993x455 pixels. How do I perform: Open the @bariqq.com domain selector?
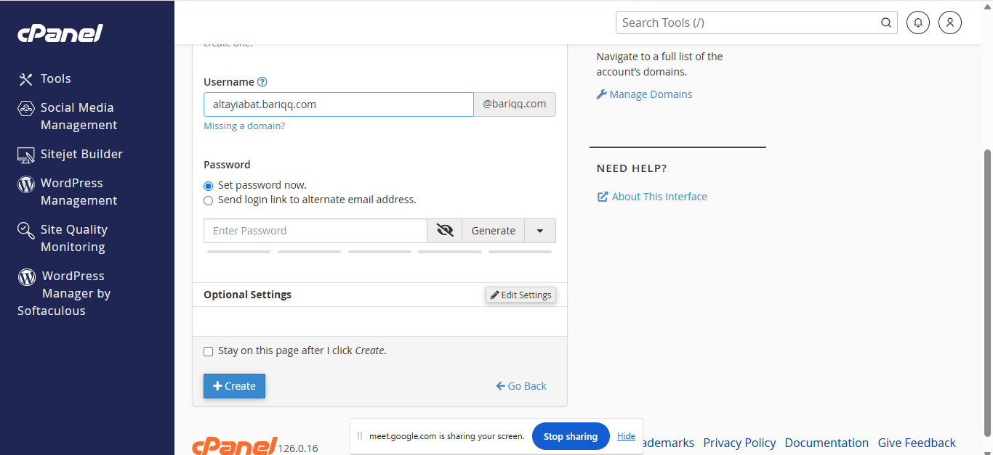[x=515, y=104]
